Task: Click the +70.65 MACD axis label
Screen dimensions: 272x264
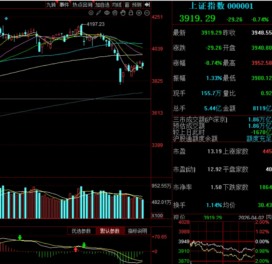Action: (x=159, y=237)
